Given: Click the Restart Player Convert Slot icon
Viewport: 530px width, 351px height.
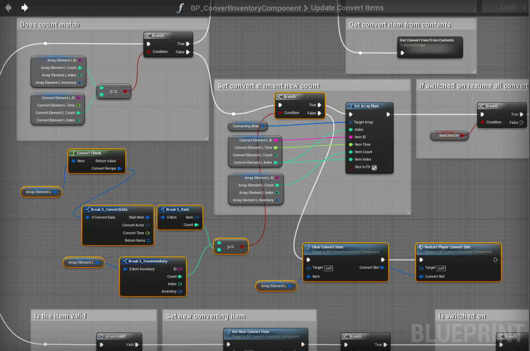Looking at the screenshot, I should tap(421, 247).
